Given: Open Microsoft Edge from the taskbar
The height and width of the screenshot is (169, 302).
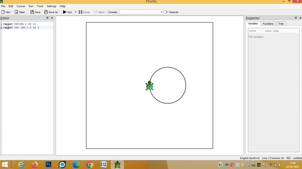Looking at the screenshot, I should pos(76,165).
